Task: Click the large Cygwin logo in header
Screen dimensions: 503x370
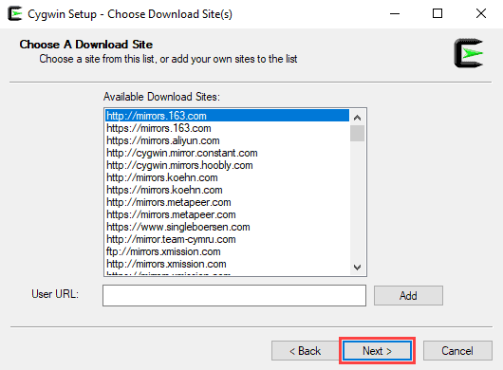Action: point(469,53)
